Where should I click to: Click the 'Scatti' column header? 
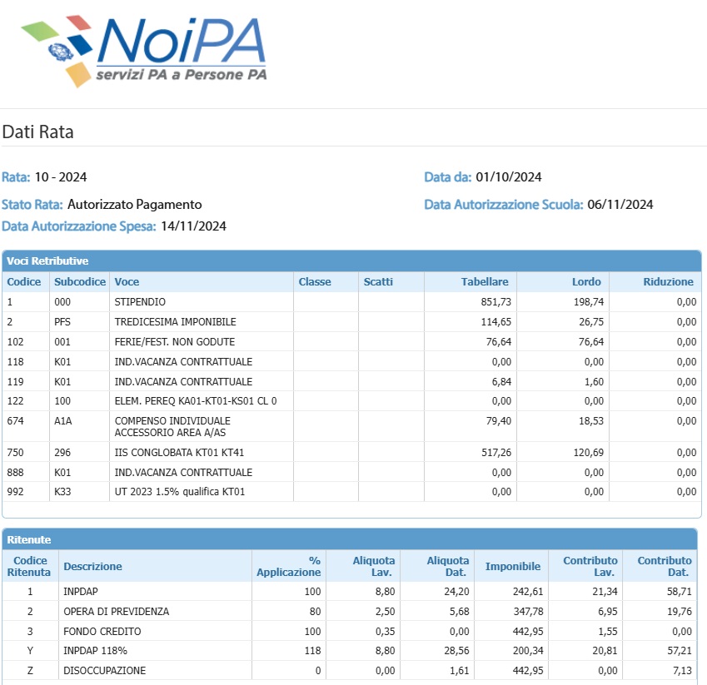point(378,281)
